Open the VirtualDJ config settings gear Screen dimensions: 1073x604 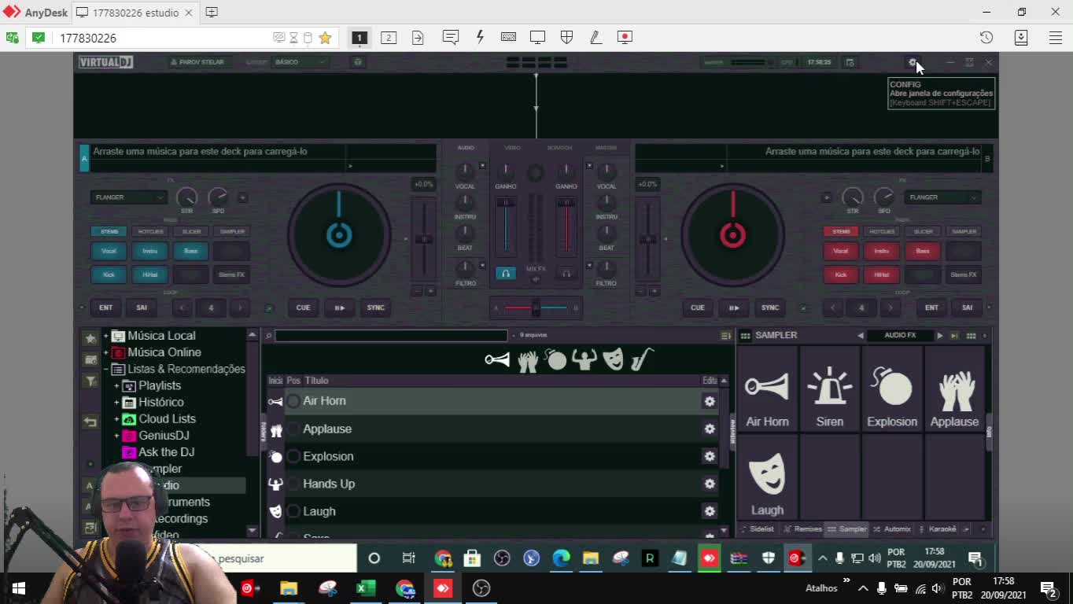(x=913, y=62)
